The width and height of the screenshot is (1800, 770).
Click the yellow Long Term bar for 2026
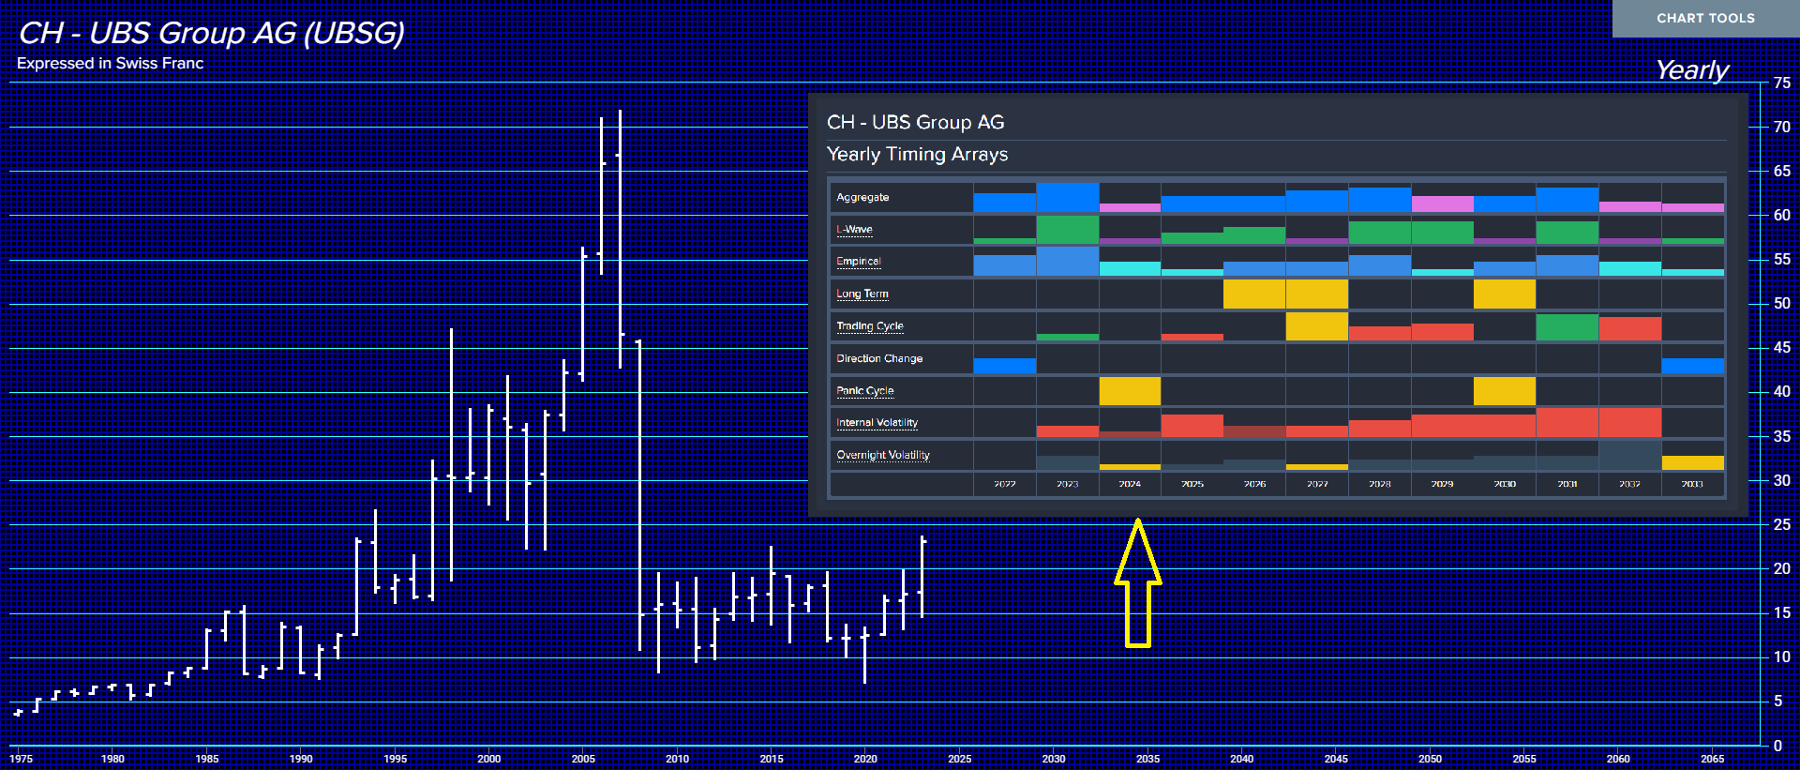pos(1254,294)
